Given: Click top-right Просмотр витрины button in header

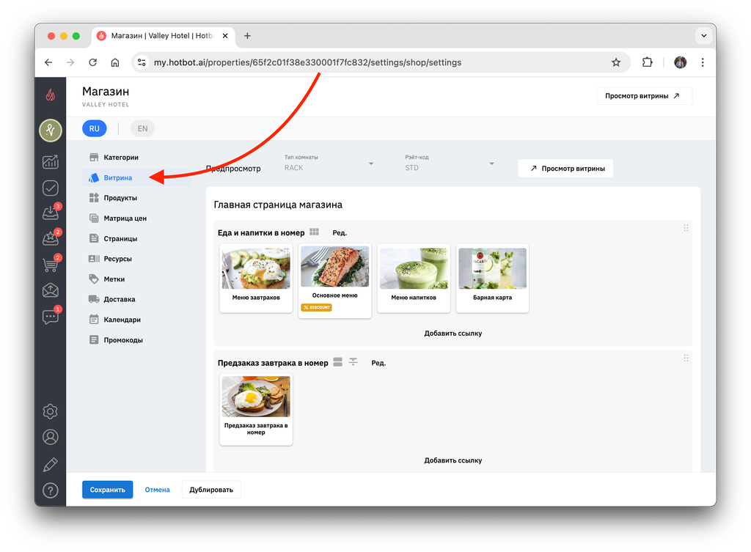Looking at the screenshot, I should [x=644, y=96].
